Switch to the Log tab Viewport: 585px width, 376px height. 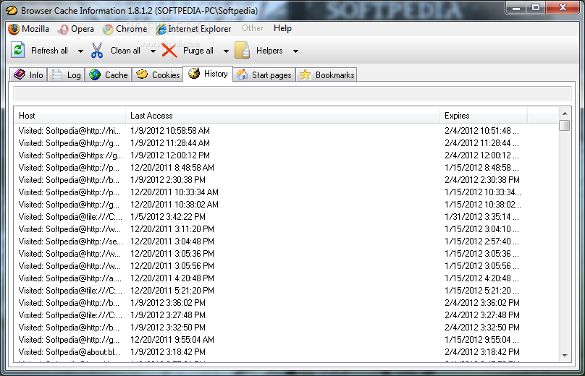click(67, 74)
